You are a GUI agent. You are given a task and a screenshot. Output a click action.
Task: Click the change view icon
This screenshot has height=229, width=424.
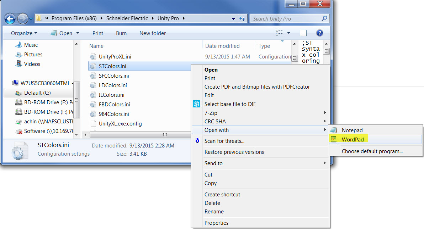(279, 33)
